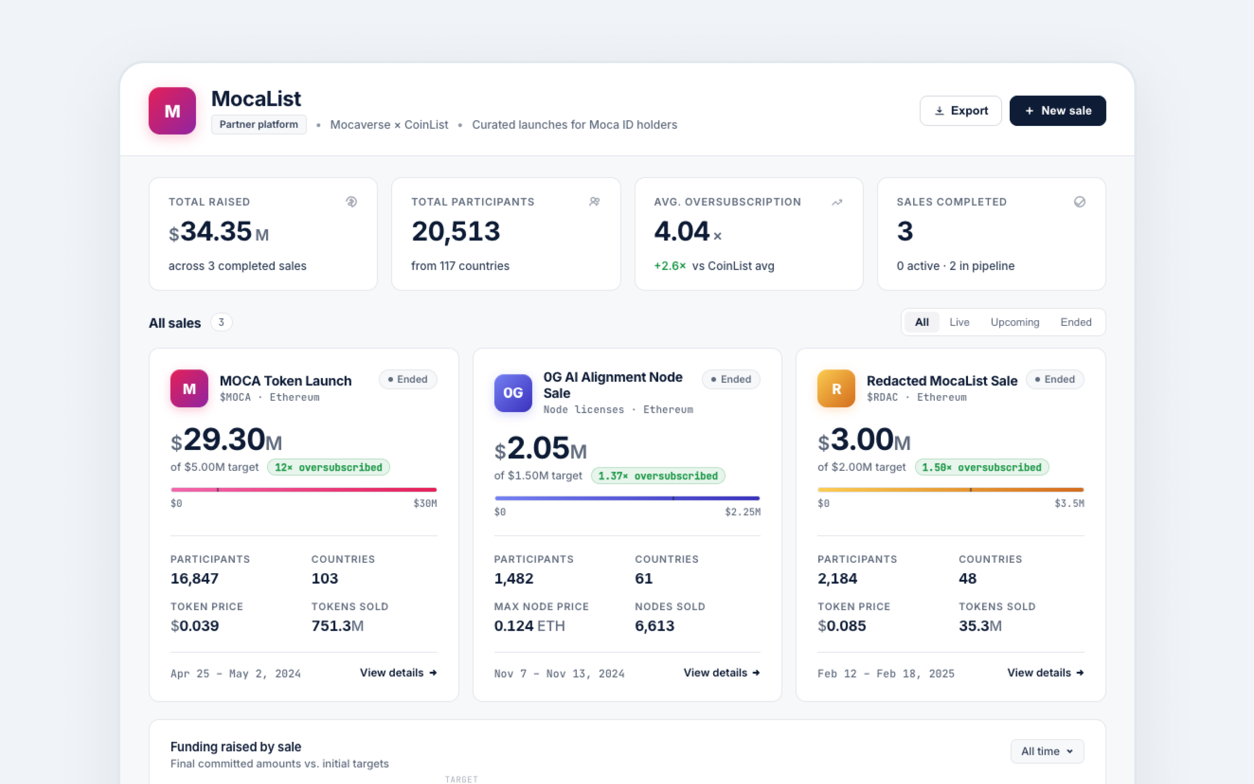1254x784 pixels.
Task: Click the Mocaverse × CoinList text
Action: click(389, 125)
